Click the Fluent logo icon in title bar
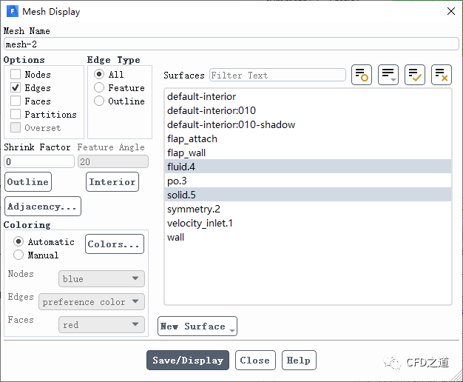The height and width of the screenshot is (382, 463). 13,12
